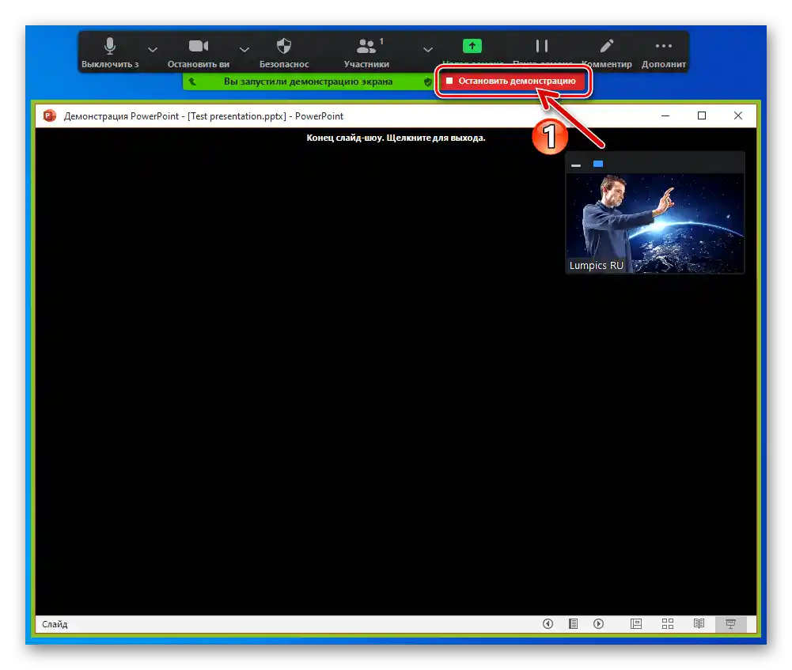The height and width of the screenshot is (670, 792).
Task: Open the Participants panel
Action: (x=366, y=45)
